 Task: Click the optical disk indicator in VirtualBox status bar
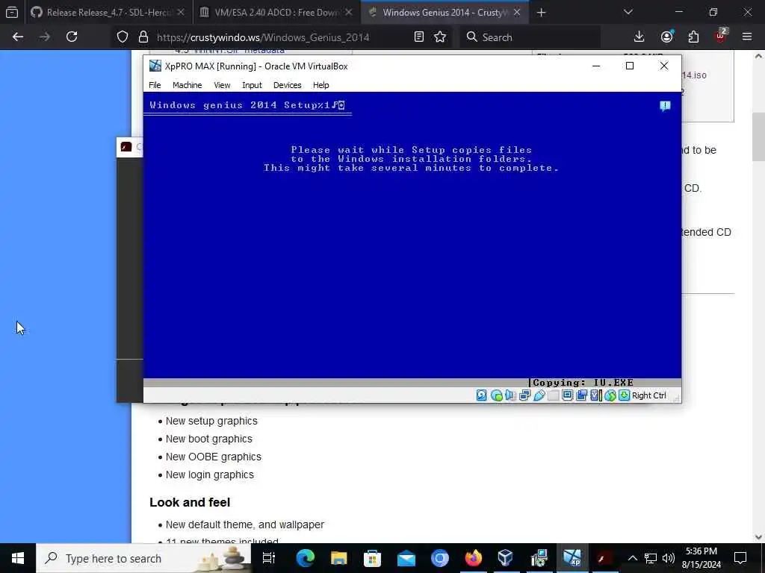pos(496,395)
